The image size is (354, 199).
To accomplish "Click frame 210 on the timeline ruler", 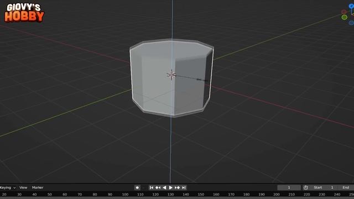I will tap(291, 194).
